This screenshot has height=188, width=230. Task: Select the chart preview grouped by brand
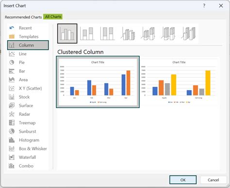pos(179,82)
